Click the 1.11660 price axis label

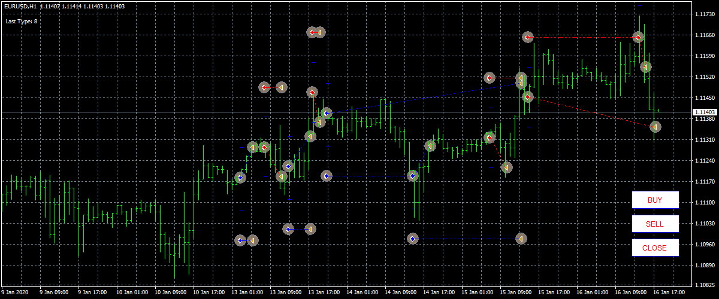(705, 36)
